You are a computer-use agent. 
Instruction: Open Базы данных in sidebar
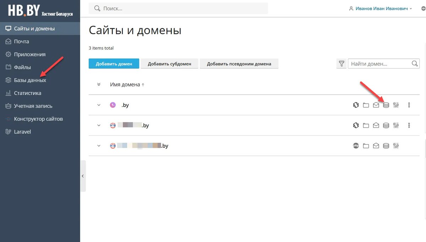click(40, 80)
